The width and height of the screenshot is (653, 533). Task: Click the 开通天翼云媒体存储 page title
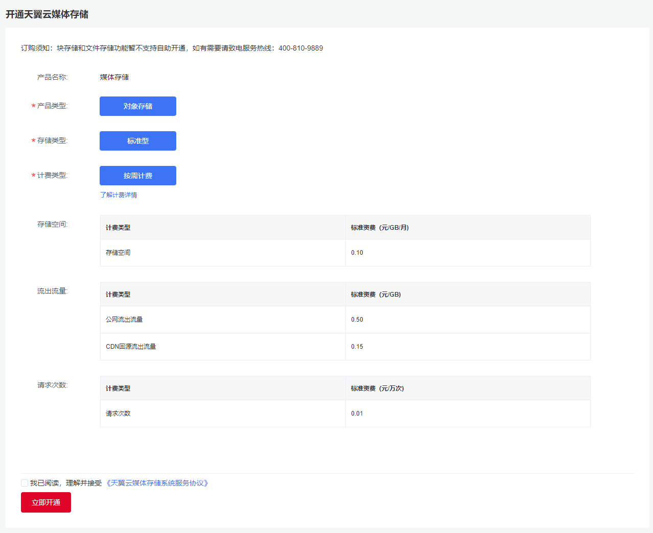[x=47, y=14]
